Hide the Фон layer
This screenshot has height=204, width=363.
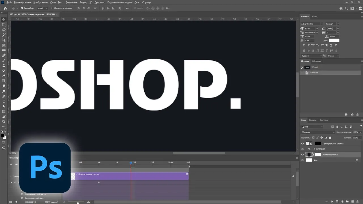[x=302, y=160]
